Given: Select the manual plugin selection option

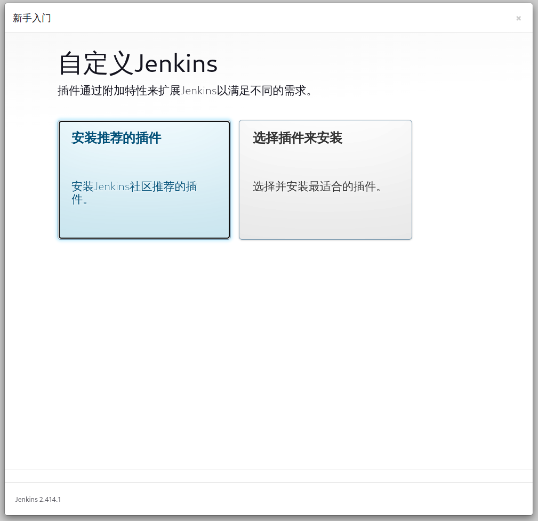Looking at the screenshot, I should click(325, 180).
